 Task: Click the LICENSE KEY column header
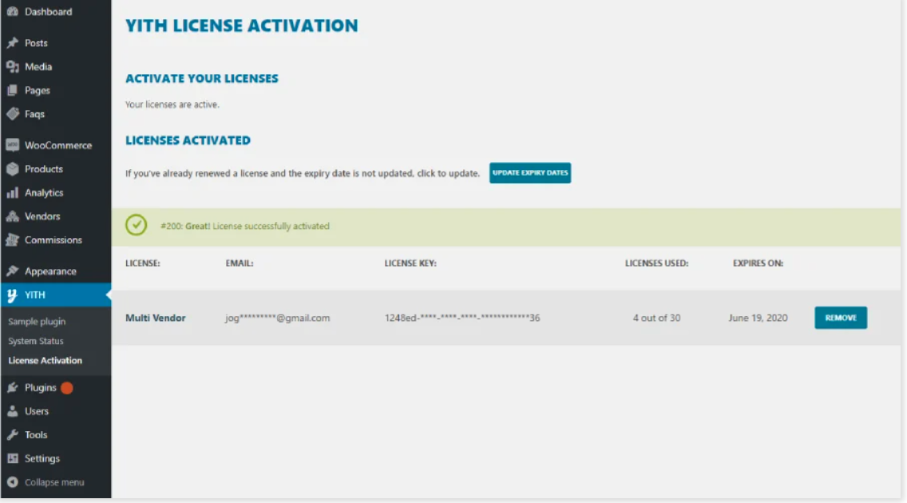[410, 263]
